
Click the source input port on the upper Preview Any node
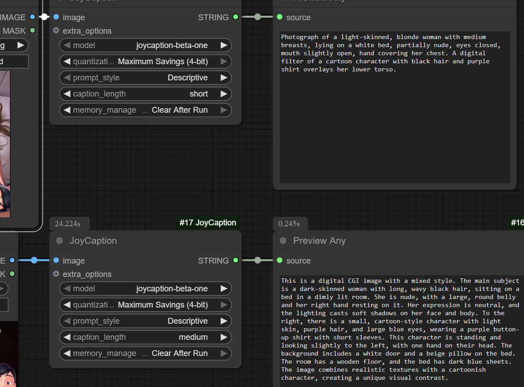[x=280, y=17]
